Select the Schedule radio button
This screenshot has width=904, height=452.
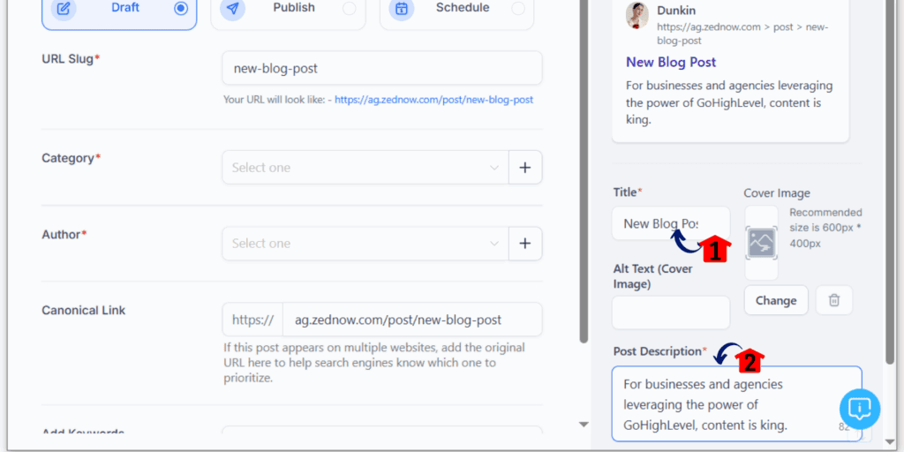(x=517, y=8)
